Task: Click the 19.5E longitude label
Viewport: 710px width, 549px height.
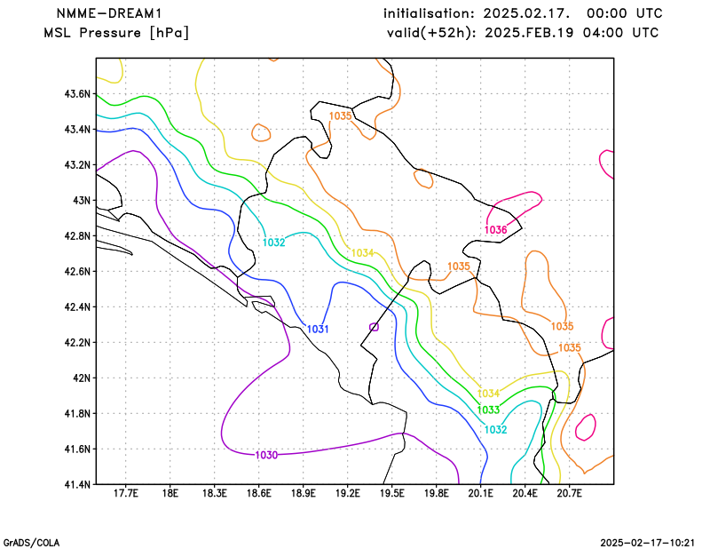Action: [391, 493]
